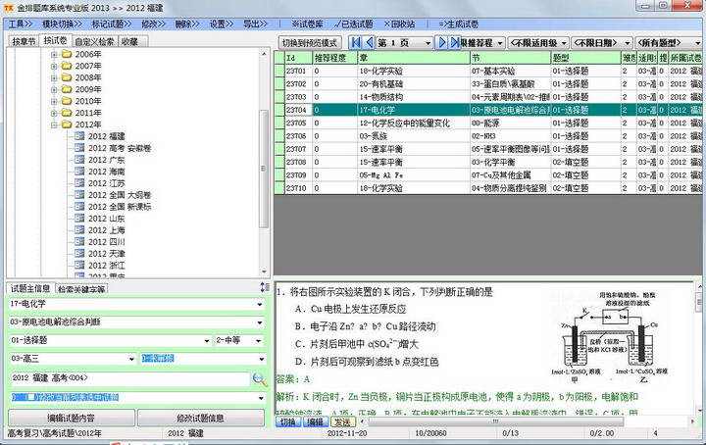
Task: Click the magnifier search icon beside paper name
Action: [x=259, y=379]
